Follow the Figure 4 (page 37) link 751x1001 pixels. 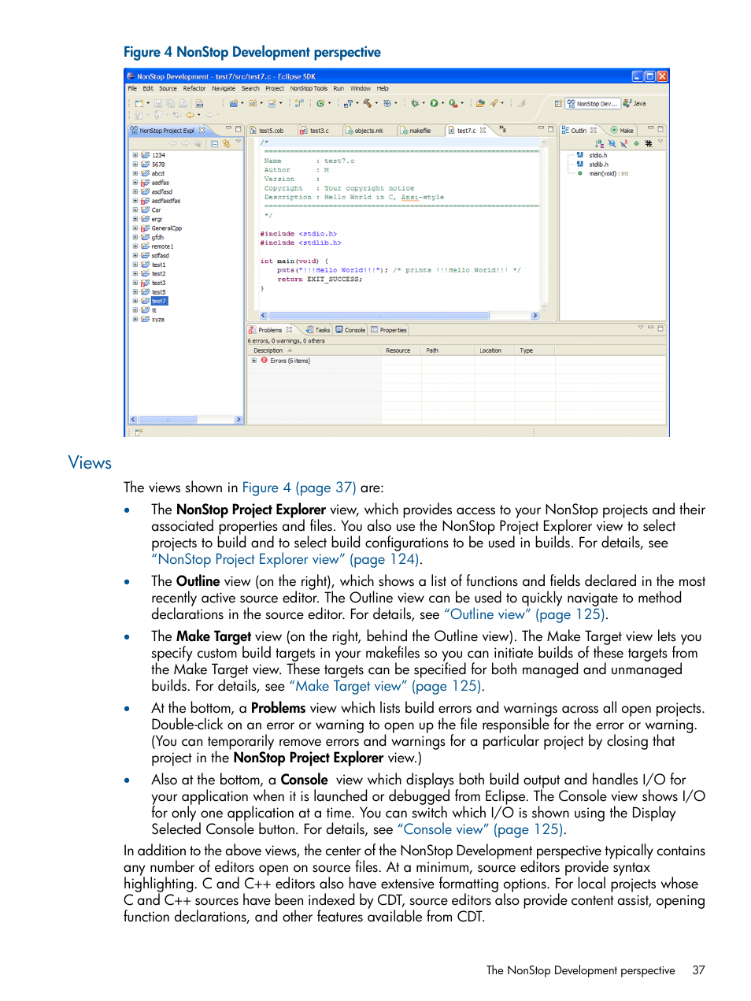pyautogui.click(x=299, y=488)
